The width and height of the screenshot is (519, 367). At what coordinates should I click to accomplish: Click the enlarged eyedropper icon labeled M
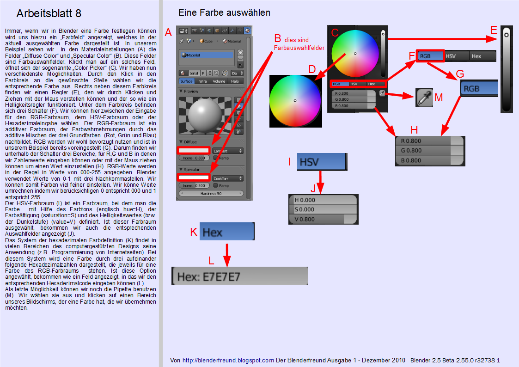(x=424, y=98)
